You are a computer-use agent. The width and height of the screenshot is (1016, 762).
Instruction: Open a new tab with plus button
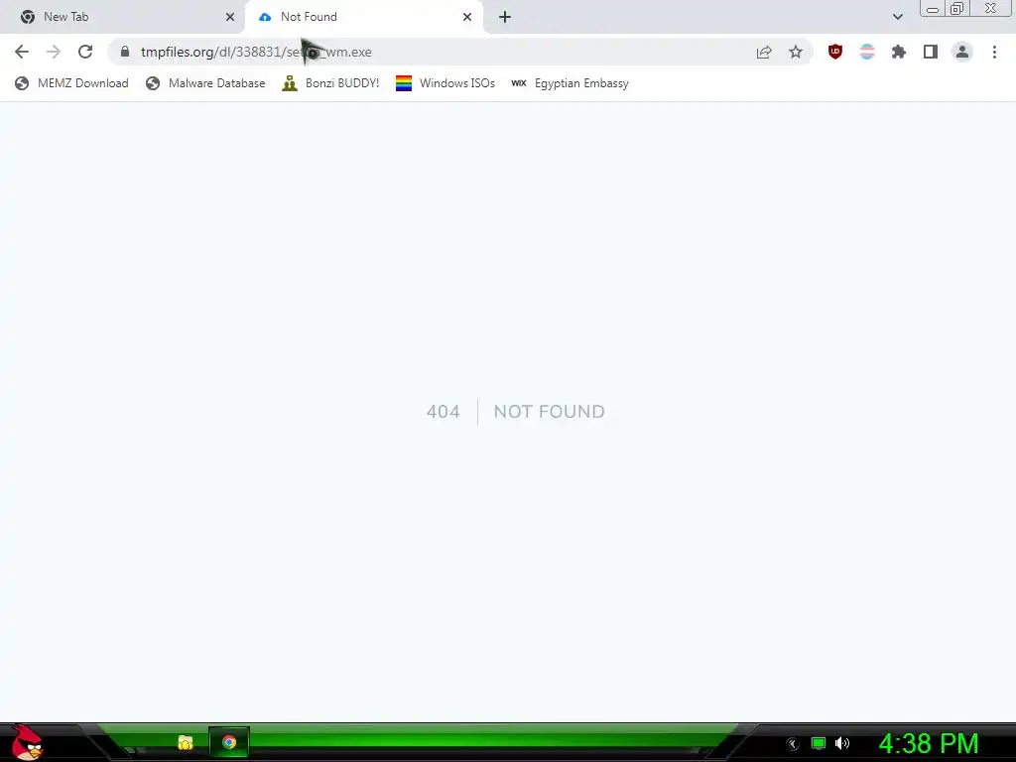pos(505,17)
